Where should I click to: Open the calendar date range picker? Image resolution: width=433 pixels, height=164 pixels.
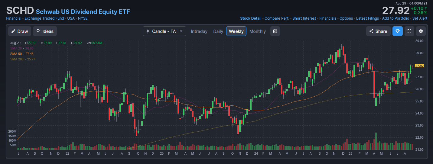pos(275,31)
